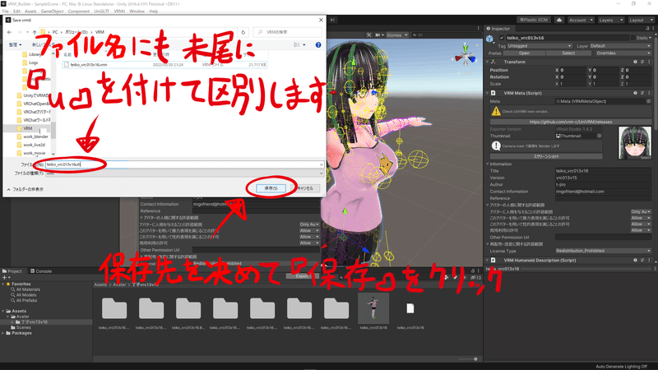Select teiko_vrc013v16.vrm file in list
This screenshot has width=658, height=370.
tap(164, 65)
